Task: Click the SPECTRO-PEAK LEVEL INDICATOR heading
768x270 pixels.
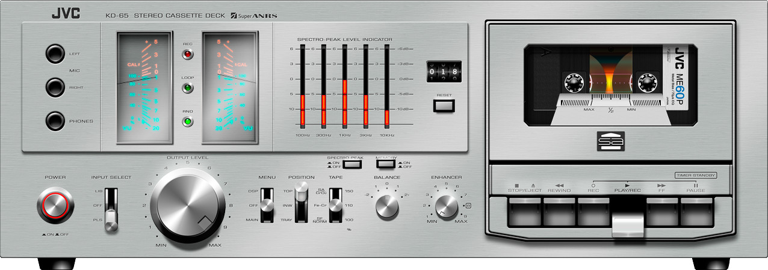Action: pos(345,39)
